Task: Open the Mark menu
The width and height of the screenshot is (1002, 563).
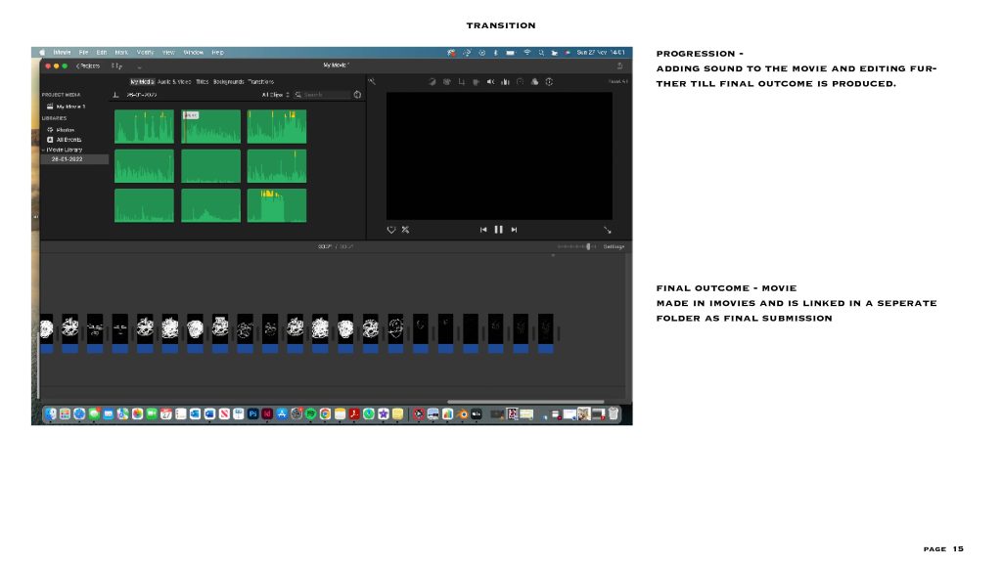Action: point(121,53)
